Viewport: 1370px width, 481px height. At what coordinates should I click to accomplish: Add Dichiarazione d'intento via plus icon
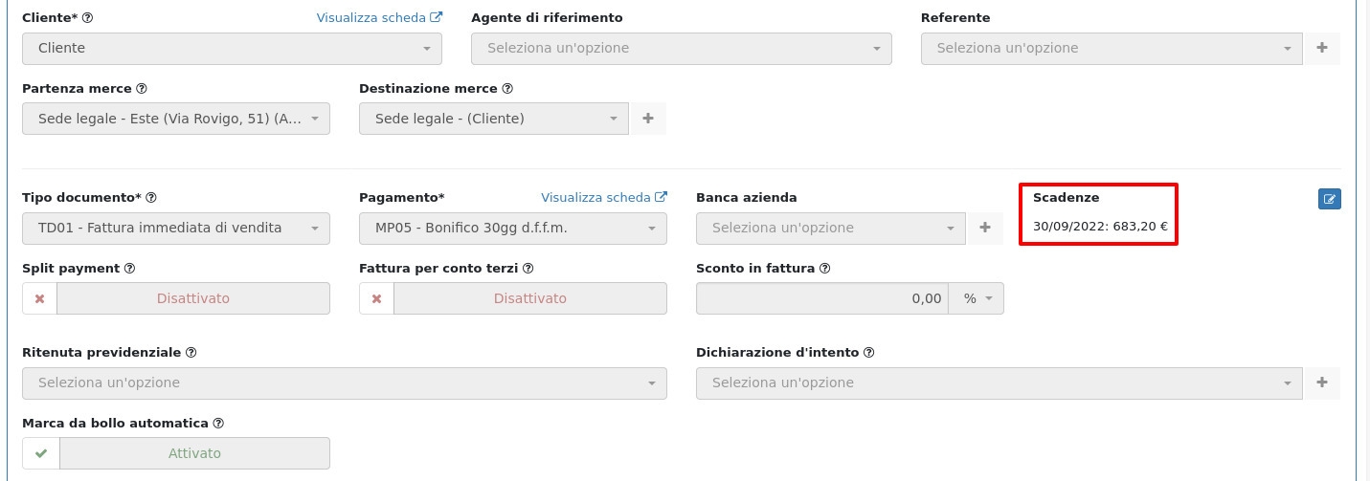(x=1322, y=383)
